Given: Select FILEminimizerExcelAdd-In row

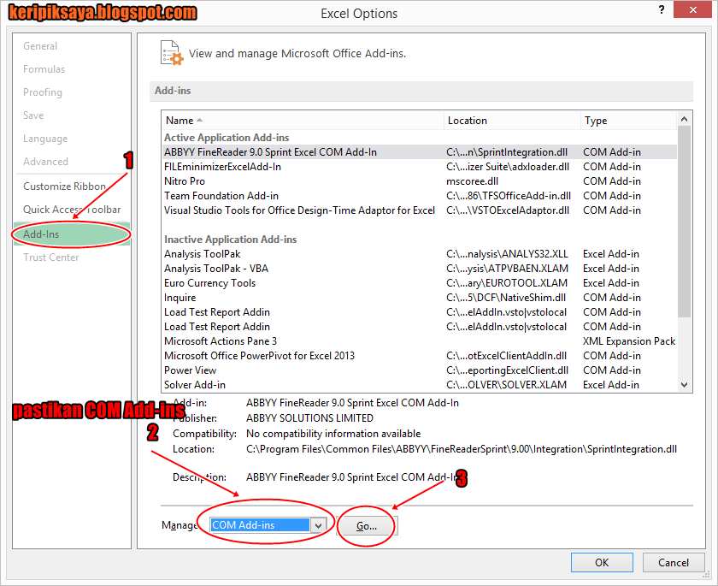Looking at the screenshot, I should (419, 167).
